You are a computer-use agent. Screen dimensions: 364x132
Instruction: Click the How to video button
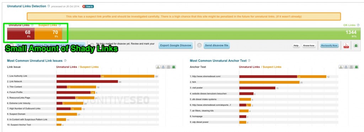[88, 6]
